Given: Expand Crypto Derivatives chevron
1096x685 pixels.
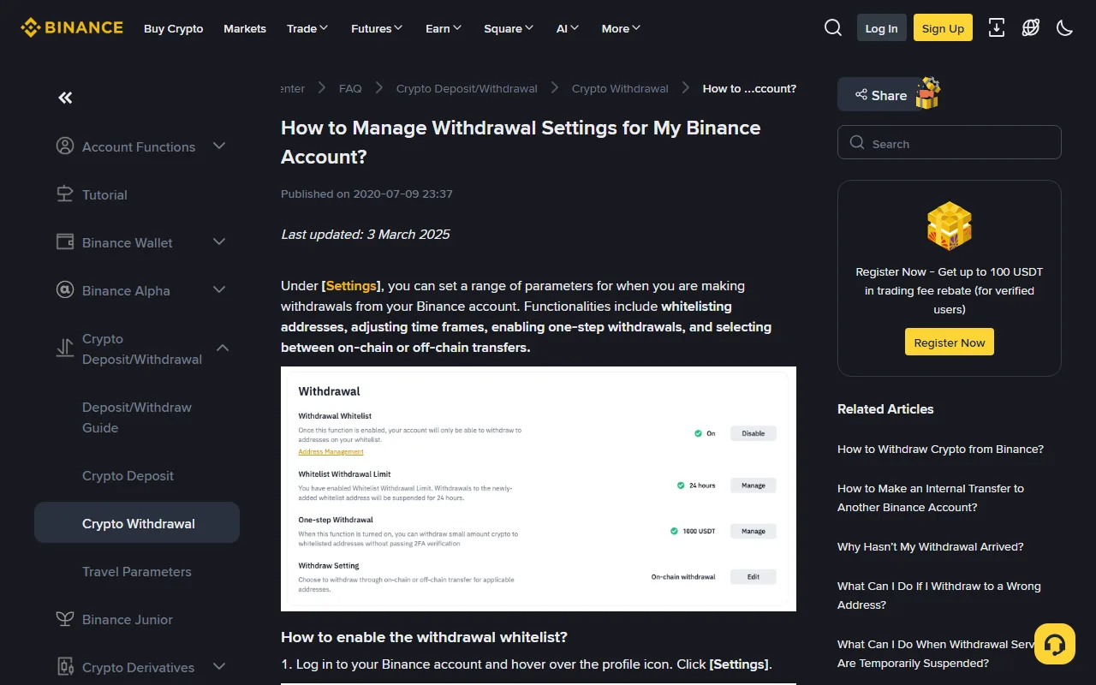Looking at the screenshot, I should coord(219,667).
